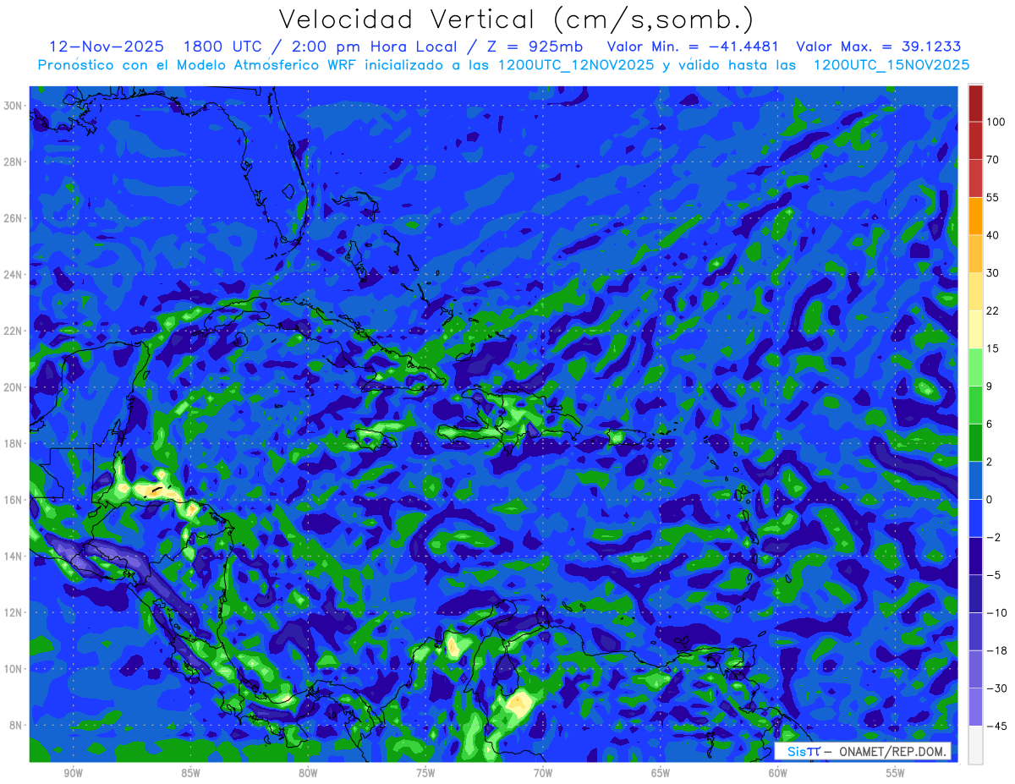
Task: Click the color bar label "40"
Action: pos(993,235)
